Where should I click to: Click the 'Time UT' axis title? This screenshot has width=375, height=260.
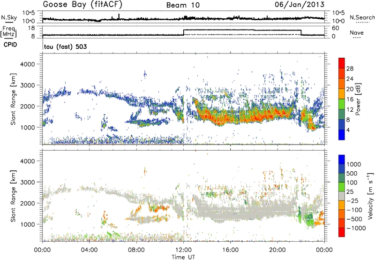tap(183, 257)
